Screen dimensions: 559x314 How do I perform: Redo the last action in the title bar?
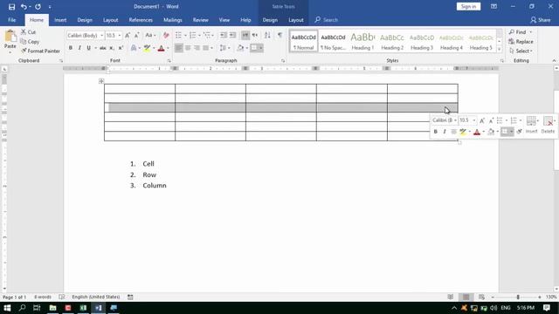pyautogui.click(x=38, y=7)
